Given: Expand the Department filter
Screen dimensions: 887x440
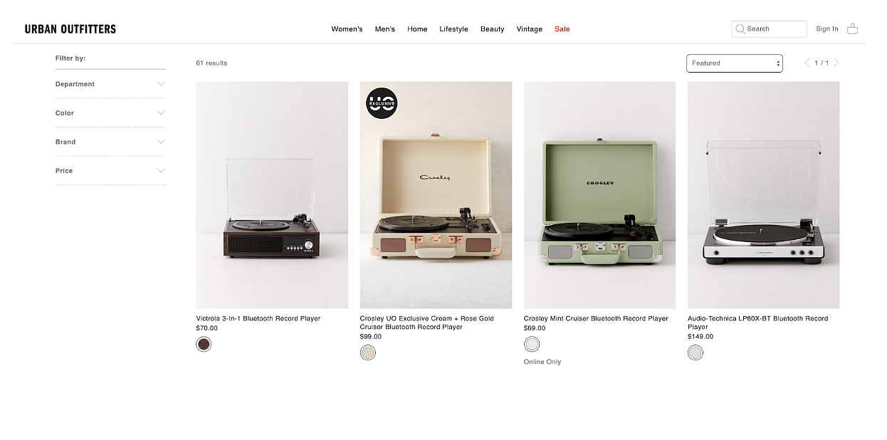Looking at the screenshot, I should 110,84.
